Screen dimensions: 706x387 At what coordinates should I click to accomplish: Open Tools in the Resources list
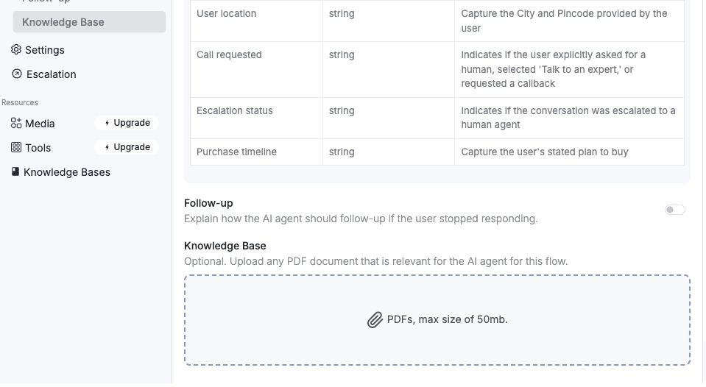(x=38, y=148)
